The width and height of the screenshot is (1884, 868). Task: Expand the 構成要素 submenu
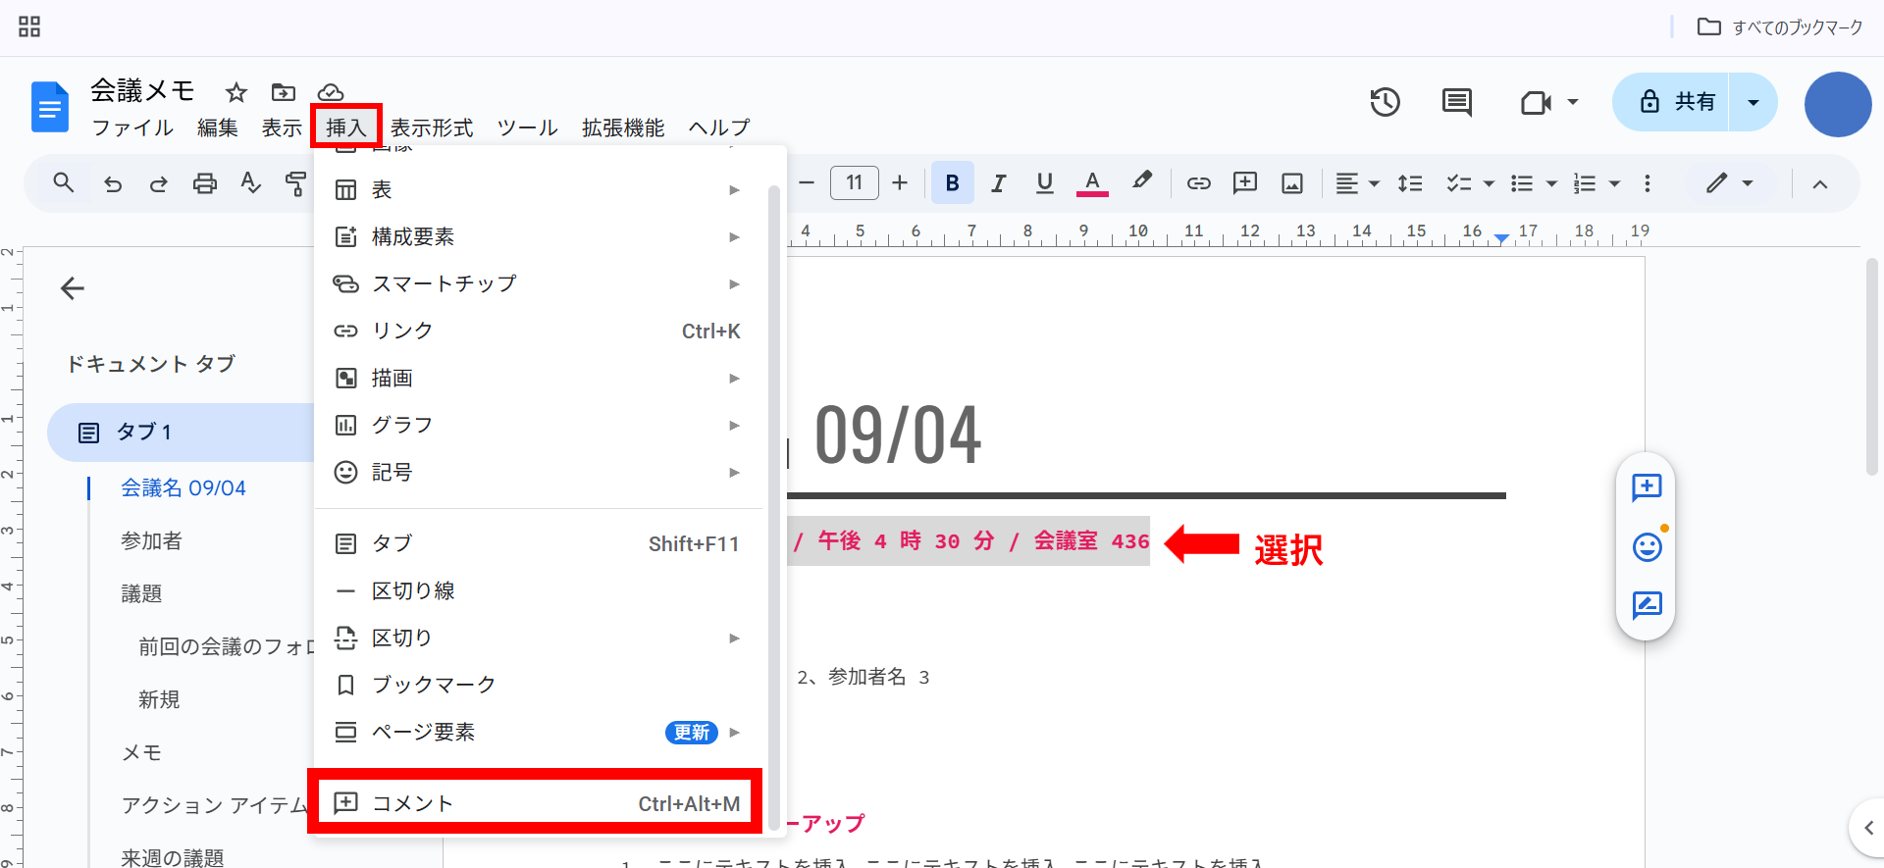click(539, 236)
